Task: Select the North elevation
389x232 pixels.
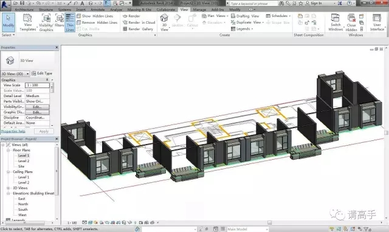Action: [x=23, y=204]
